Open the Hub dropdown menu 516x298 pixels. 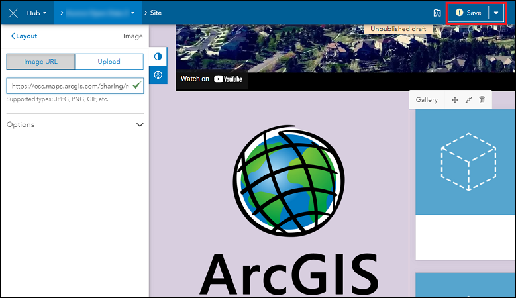click(x=36, y=13)
